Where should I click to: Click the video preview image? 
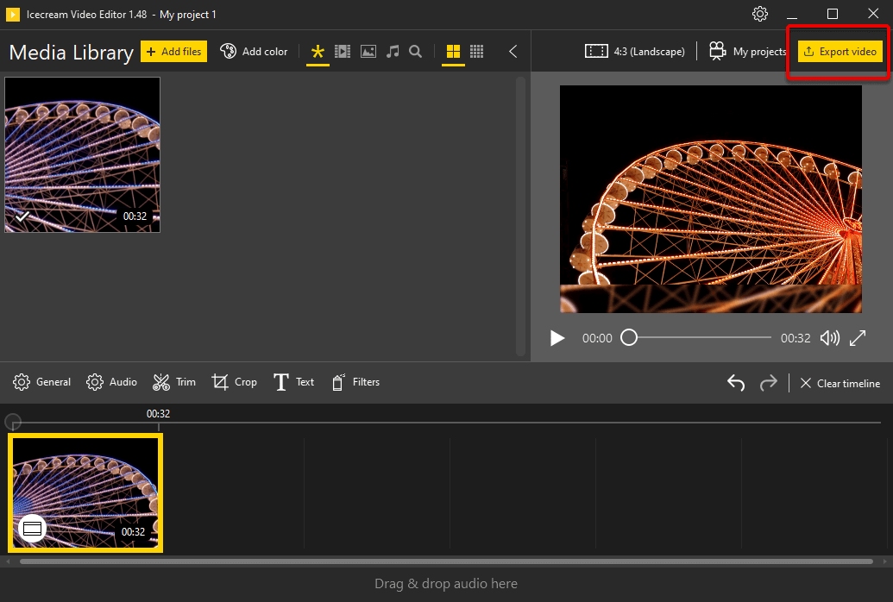tap(711, 198)
